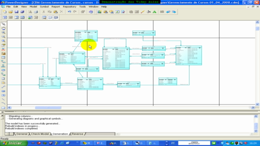Viewport: 260px width, 146px height.
Task: Open the Tools menu
Action: pos(82,6)
